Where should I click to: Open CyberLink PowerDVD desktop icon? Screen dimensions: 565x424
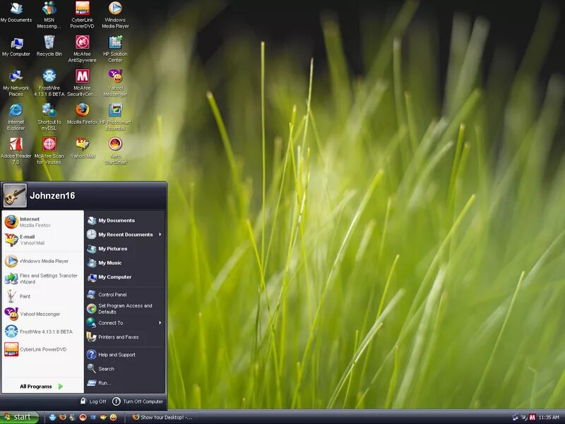(82, 15)
